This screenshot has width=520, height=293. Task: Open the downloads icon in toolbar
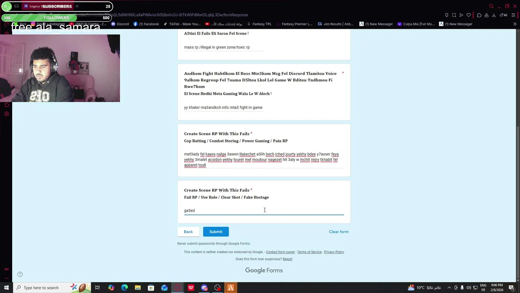pos(494,15)
